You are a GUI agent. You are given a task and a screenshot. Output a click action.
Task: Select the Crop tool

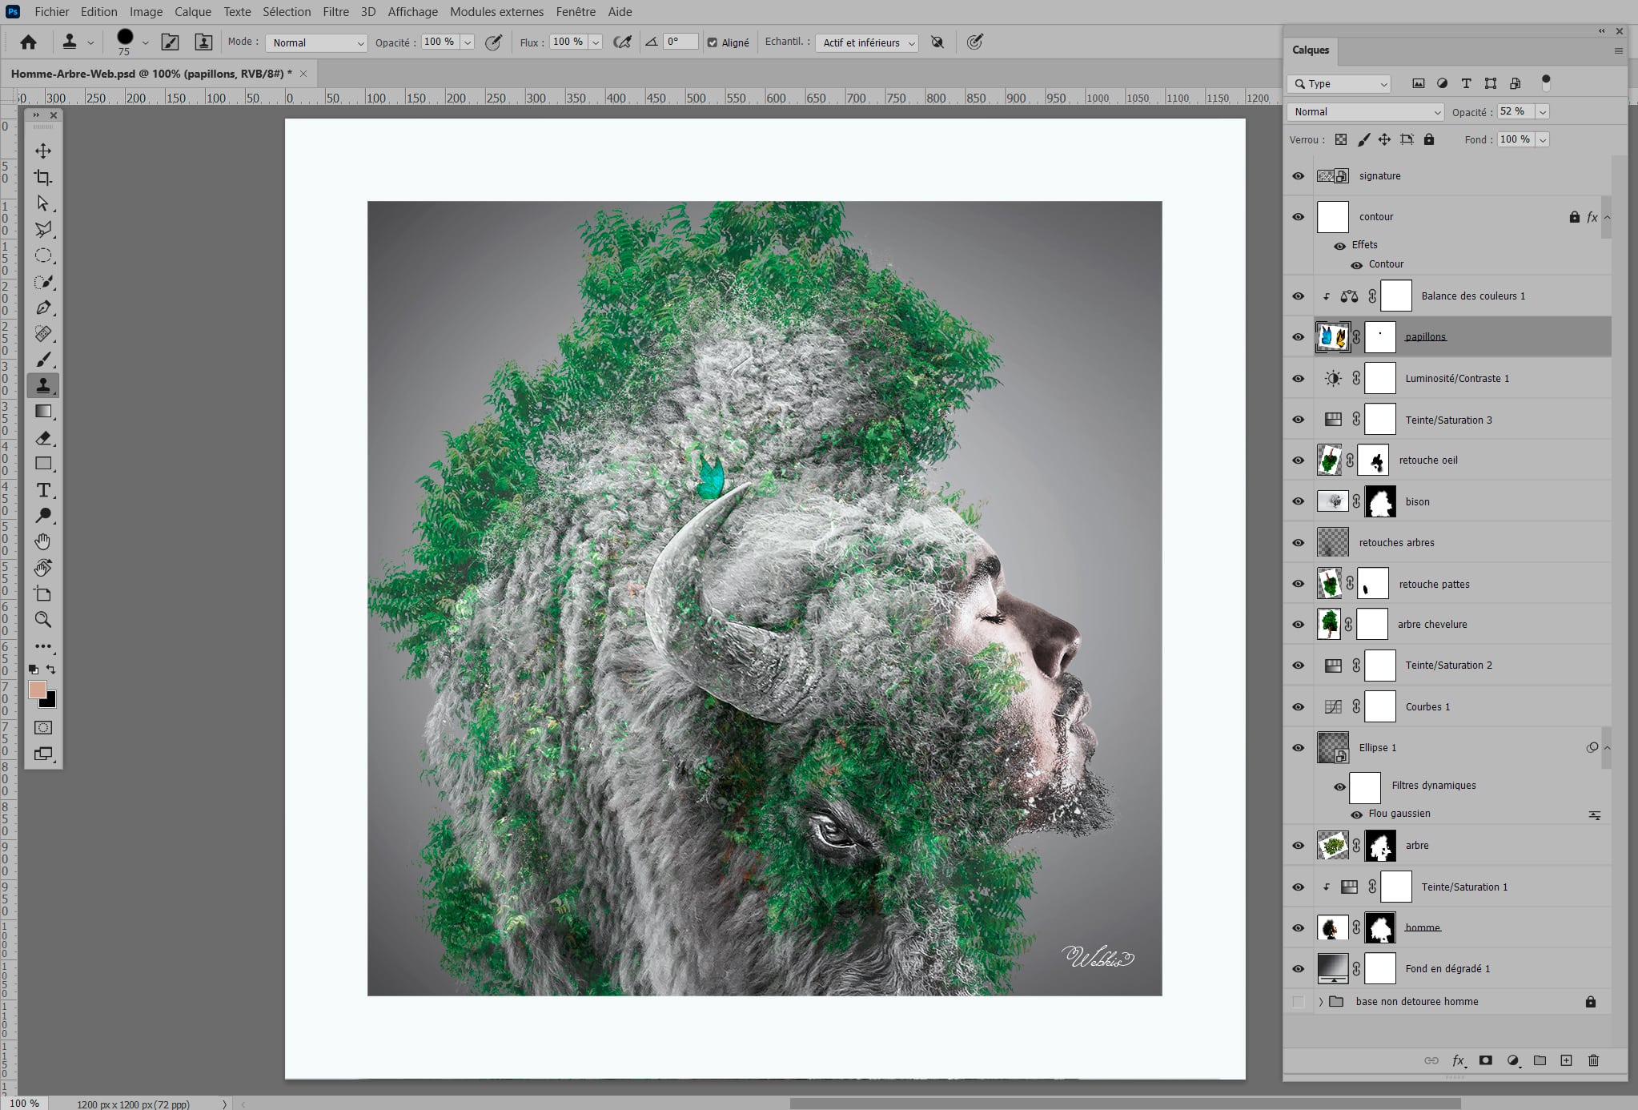tap(43, 177)
